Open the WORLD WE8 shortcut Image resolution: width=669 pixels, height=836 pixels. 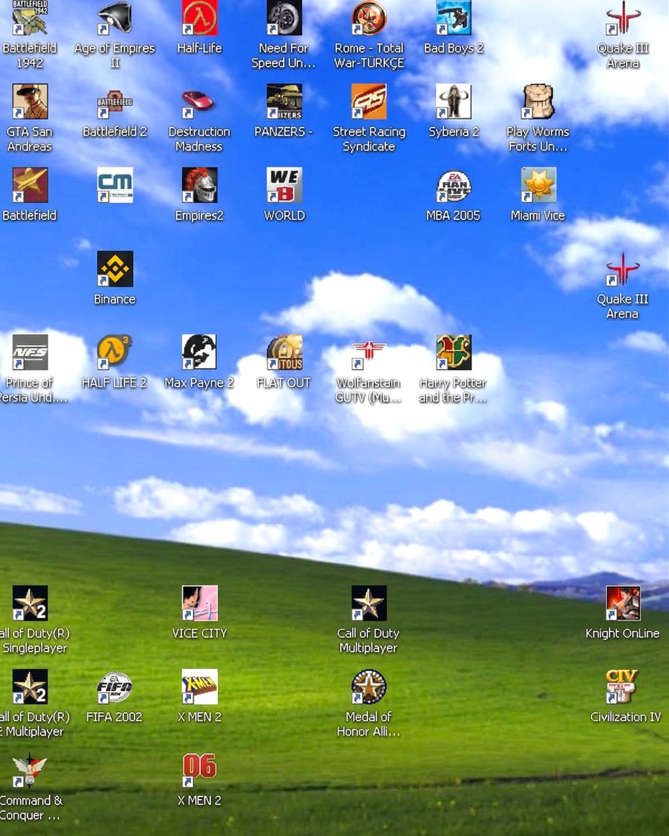[284, 185]
